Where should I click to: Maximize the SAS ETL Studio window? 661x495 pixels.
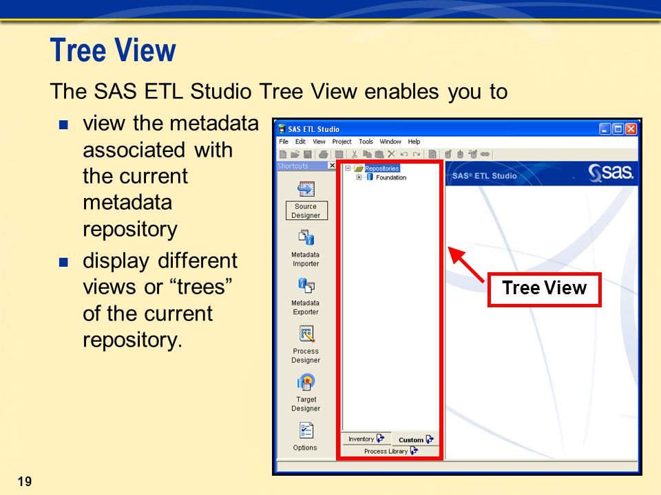tap(618, 129)
